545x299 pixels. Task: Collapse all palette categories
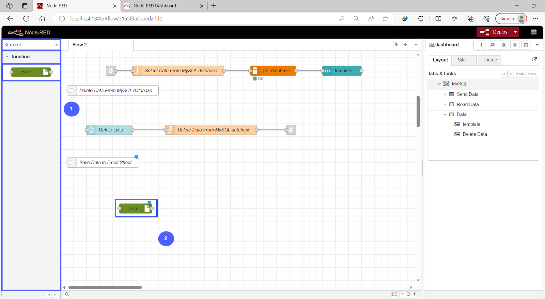[49, 295]
